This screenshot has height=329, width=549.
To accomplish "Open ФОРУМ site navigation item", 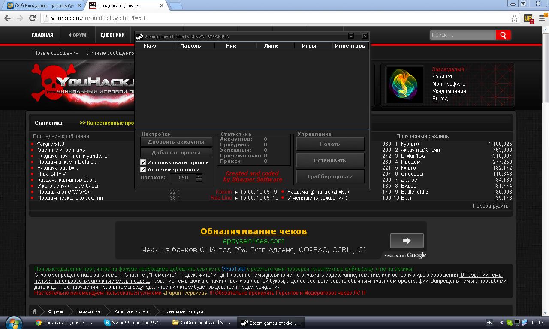I will pyautogui.click(x=78, y=35).
